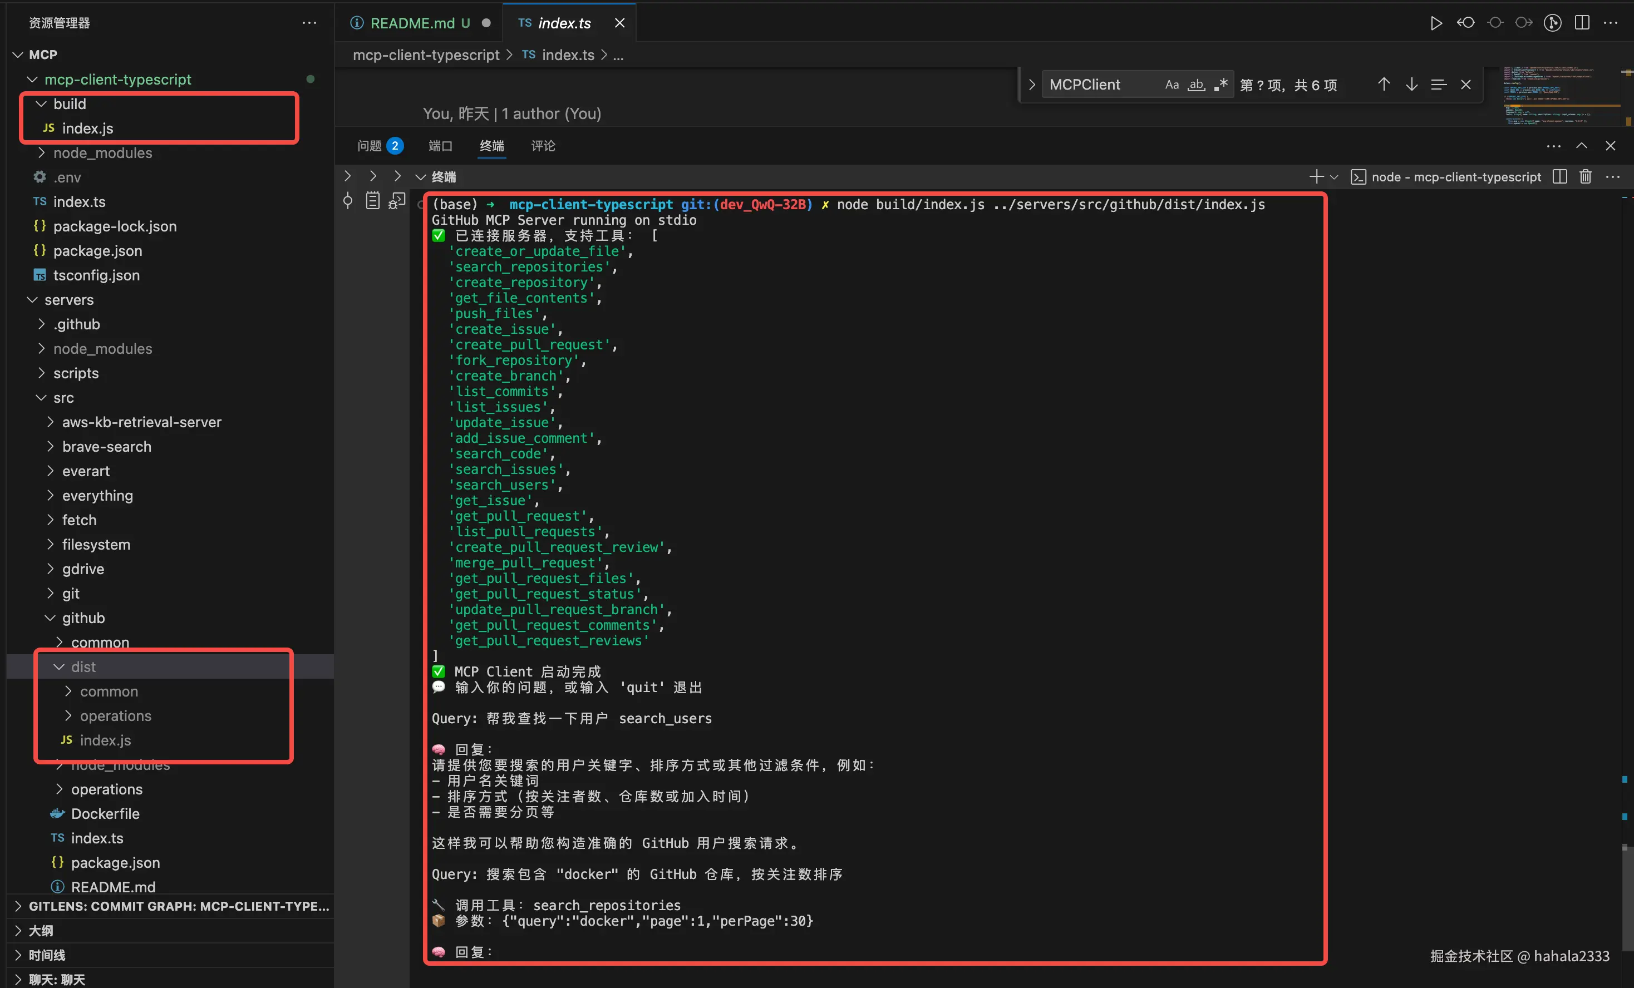The image size is (1634, 988).
Task: Click the split editor right icon
Action: 1582,23
